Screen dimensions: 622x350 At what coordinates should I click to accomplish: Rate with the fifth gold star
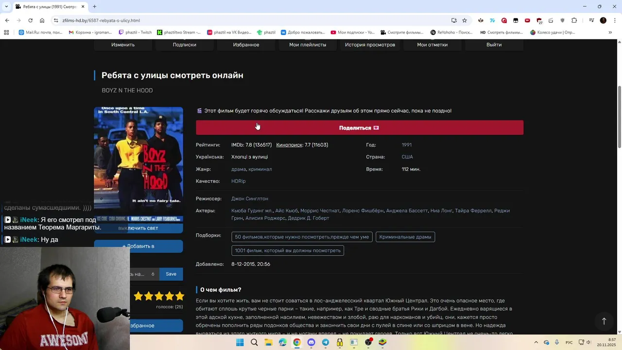tap(180, 296)
